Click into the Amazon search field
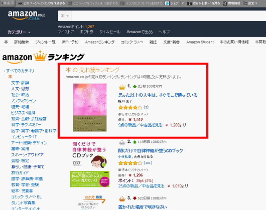 (169, 16)
